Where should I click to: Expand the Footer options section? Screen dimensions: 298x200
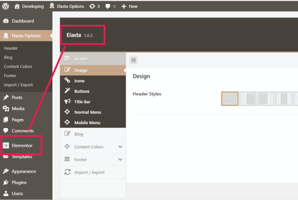tap(93, 159)
